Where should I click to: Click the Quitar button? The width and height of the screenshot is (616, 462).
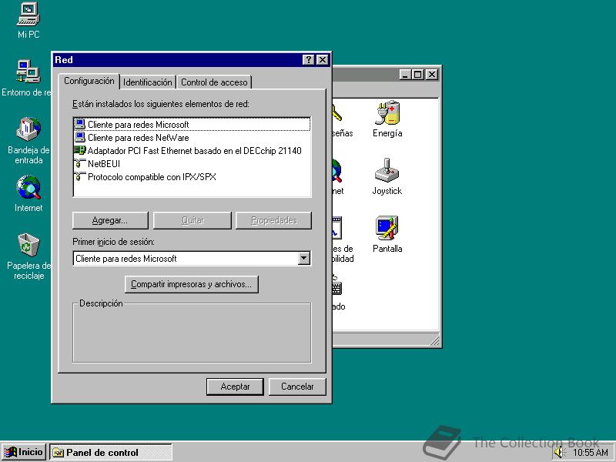click(192, 220)
